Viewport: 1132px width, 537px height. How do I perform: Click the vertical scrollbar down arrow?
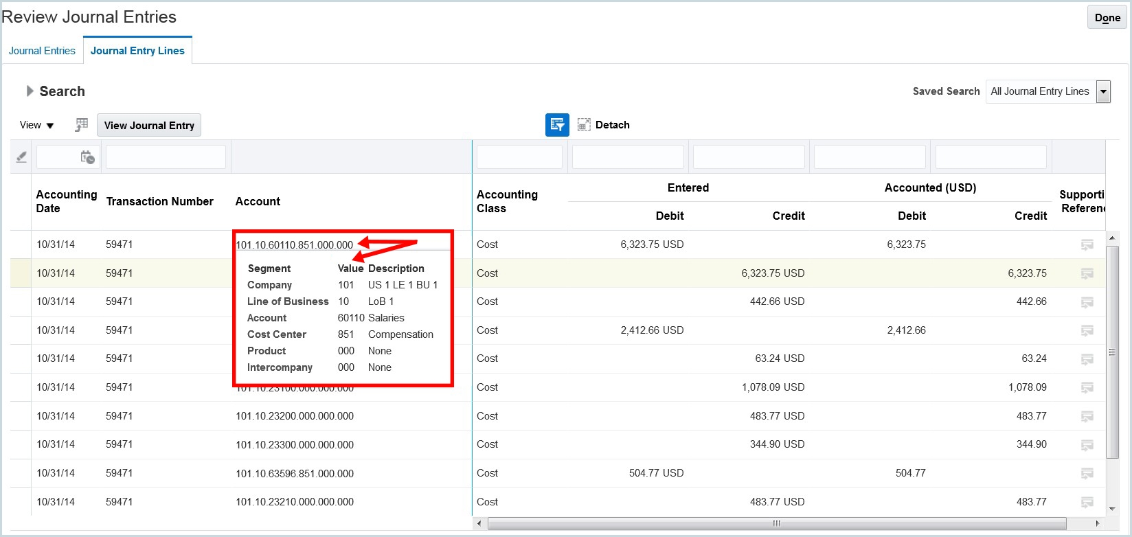1113,509
